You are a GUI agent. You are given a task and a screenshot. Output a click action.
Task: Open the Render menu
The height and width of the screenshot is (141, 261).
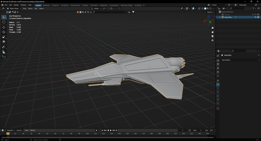click(x=16, y=5)
